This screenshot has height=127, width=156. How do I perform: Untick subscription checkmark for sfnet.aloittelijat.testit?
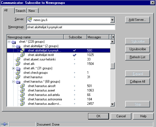[x=75, y=55]
